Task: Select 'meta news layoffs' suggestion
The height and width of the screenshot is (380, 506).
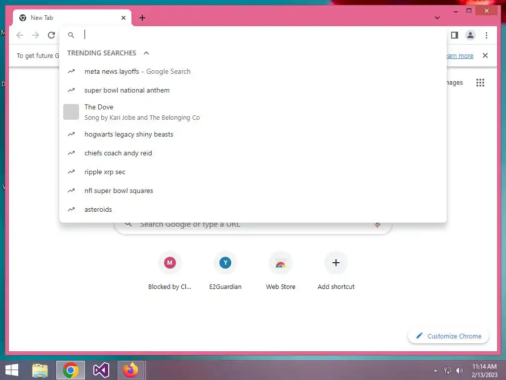Action: click(253, 71)
